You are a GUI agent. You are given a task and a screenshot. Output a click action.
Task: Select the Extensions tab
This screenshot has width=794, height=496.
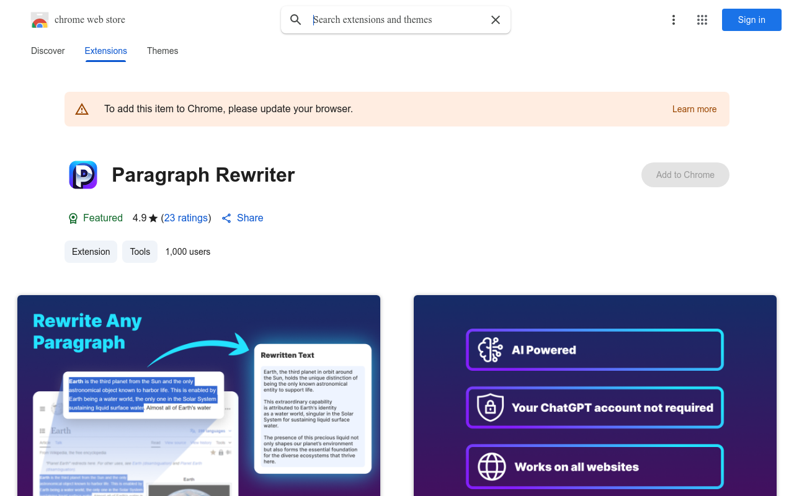point(106,51)
